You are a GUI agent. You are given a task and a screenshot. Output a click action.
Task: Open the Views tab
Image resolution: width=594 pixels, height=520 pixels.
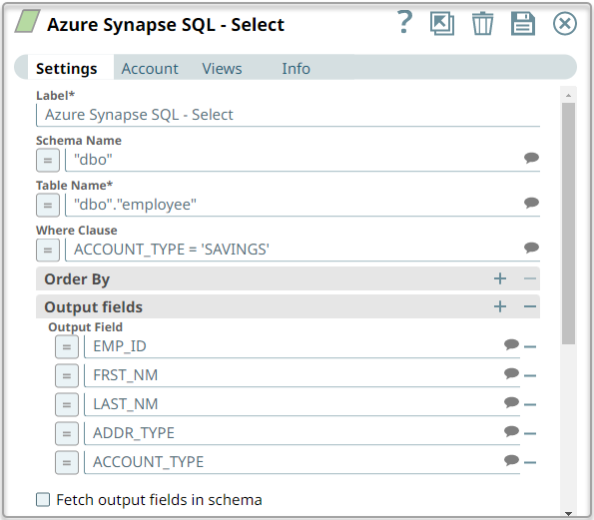click(x=222, y=69)
